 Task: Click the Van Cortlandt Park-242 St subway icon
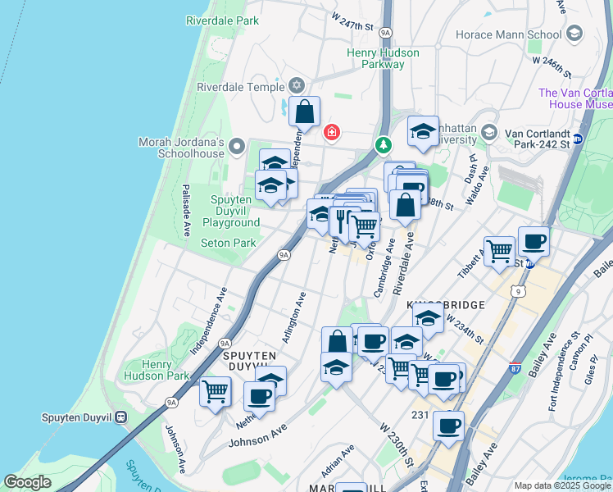pos(578,139)
